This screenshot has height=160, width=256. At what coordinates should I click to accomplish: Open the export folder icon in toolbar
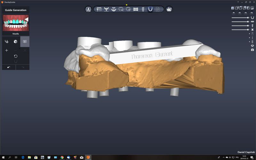coord(169,9)
